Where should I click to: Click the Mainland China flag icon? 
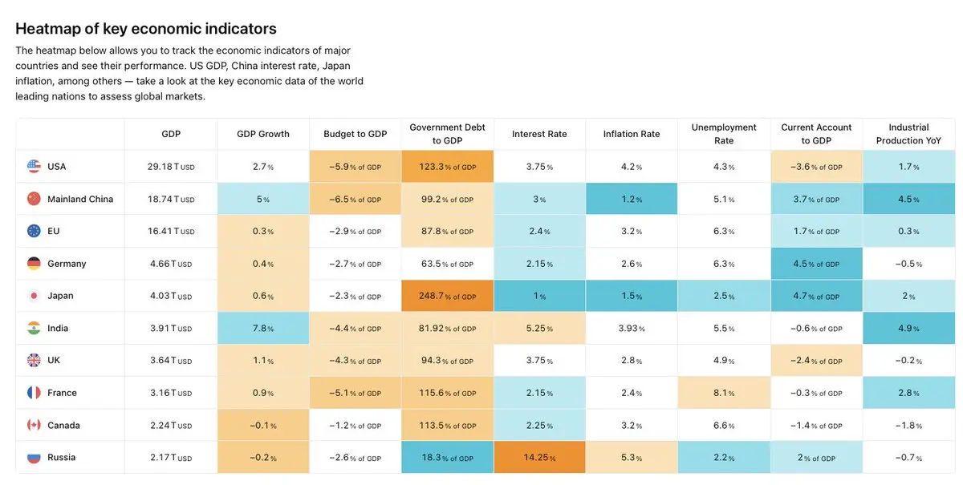tap(34, 199)
